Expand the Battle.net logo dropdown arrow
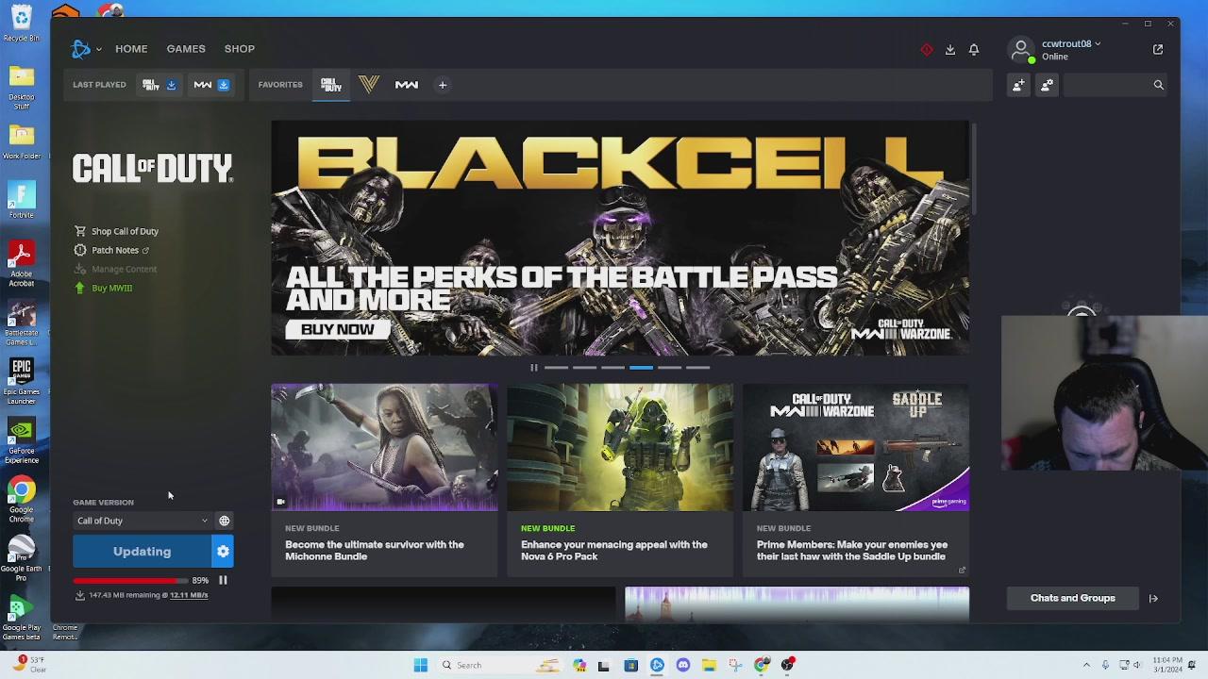Image resolution: width=1208 pixels, height=679 pixels. [98, 49]
